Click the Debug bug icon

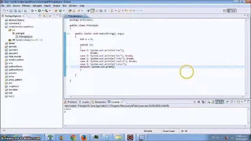[33, 11]
